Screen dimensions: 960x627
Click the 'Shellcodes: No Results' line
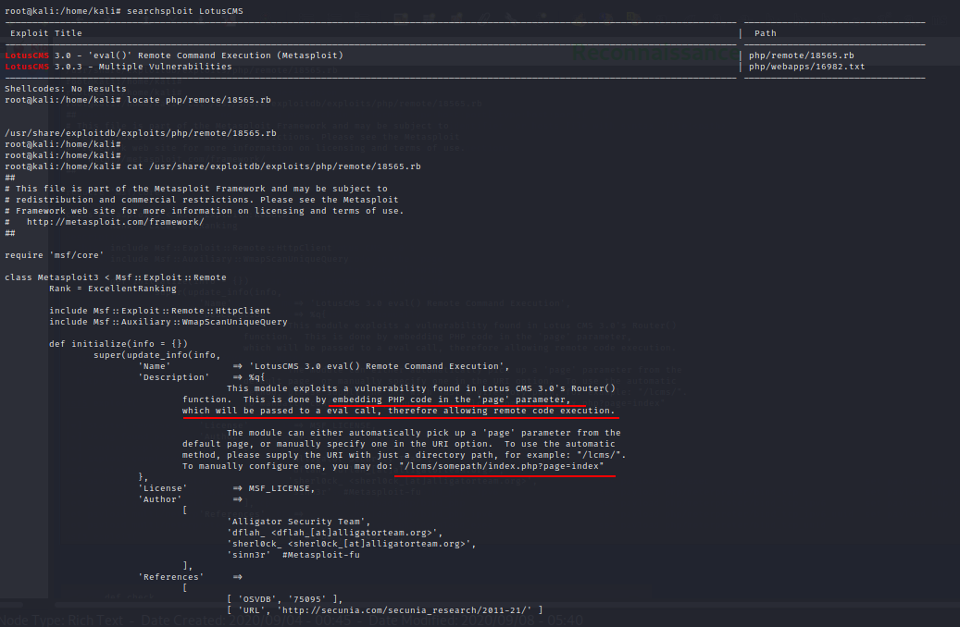[x=66, y=89]
